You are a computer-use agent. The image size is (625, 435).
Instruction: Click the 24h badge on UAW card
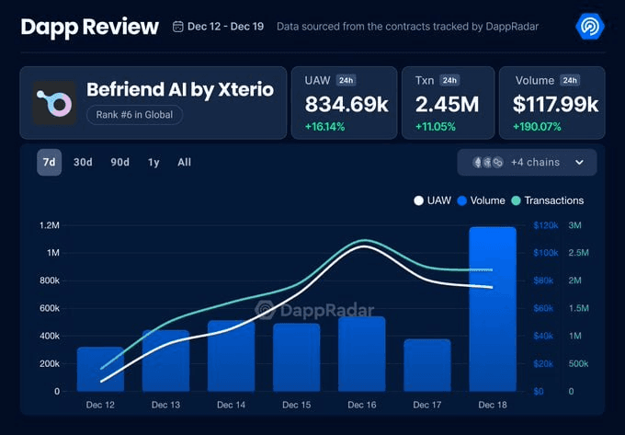pyautogui.click(x=347, y=81)
